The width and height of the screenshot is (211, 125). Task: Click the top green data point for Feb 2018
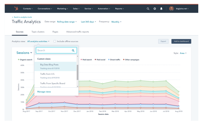pyautogui.click(x=102, y=84)
